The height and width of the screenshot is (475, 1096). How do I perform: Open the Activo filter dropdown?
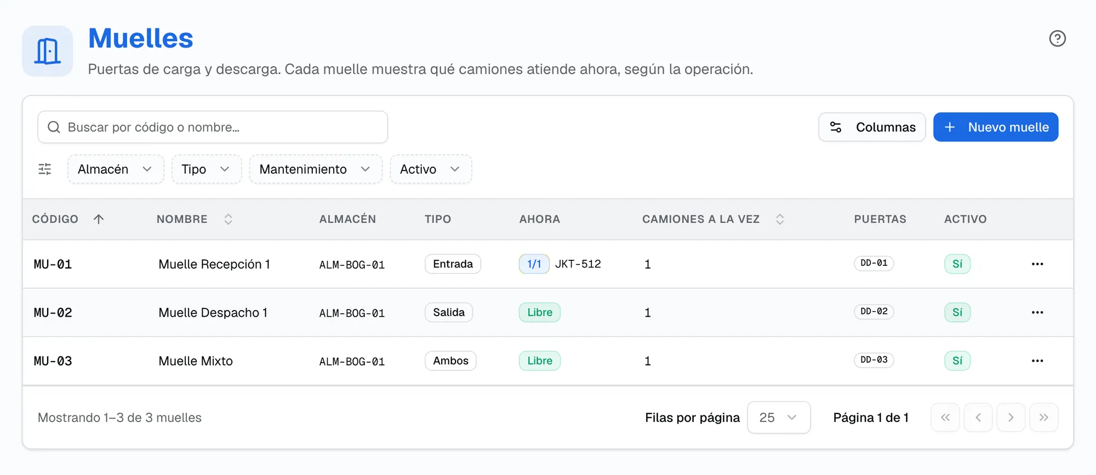(431, 169)
